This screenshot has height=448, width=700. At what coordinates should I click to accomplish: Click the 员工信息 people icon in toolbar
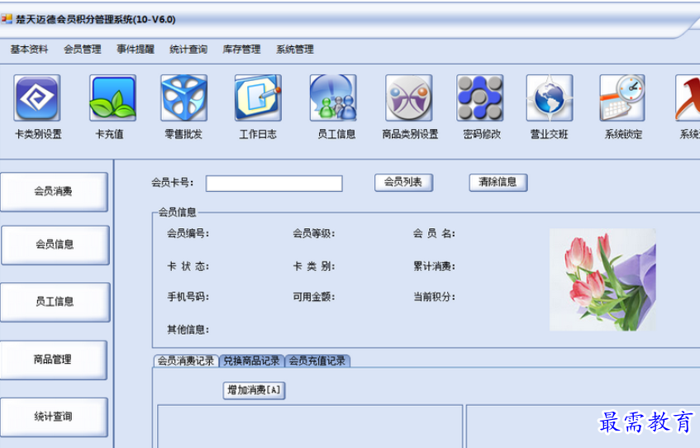tap(334, 98)
